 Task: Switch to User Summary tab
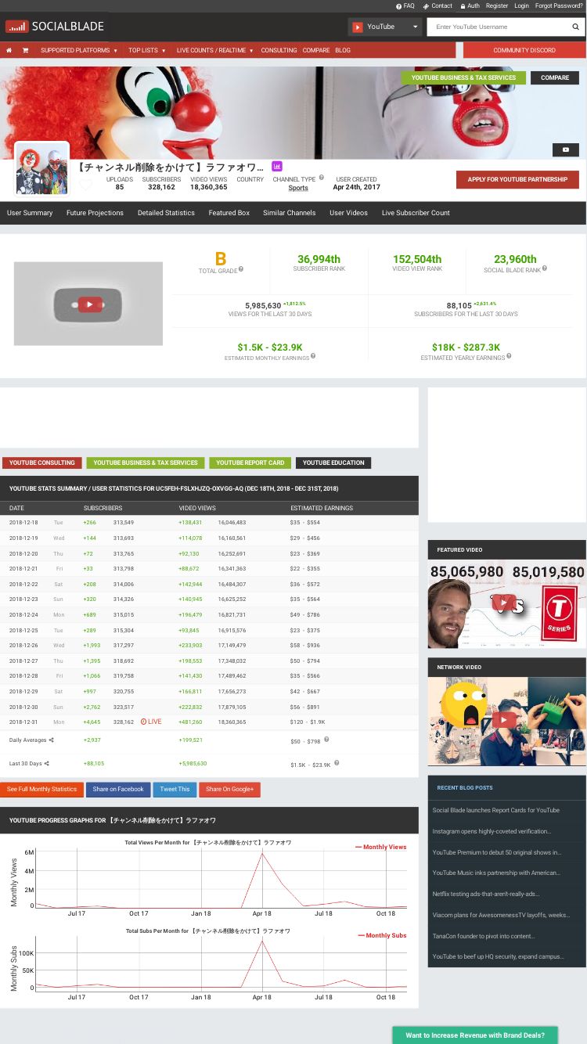30,213
